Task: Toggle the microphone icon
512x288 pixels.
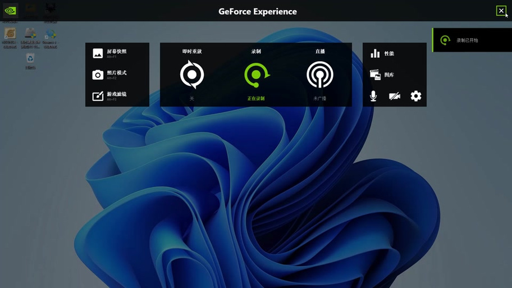Action: 373,96
